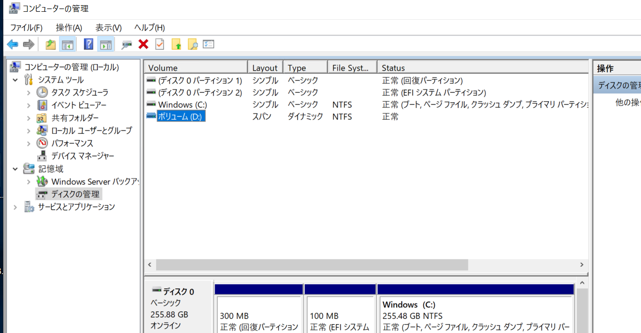Select the Windows (C:) volume row

(184, 104)
